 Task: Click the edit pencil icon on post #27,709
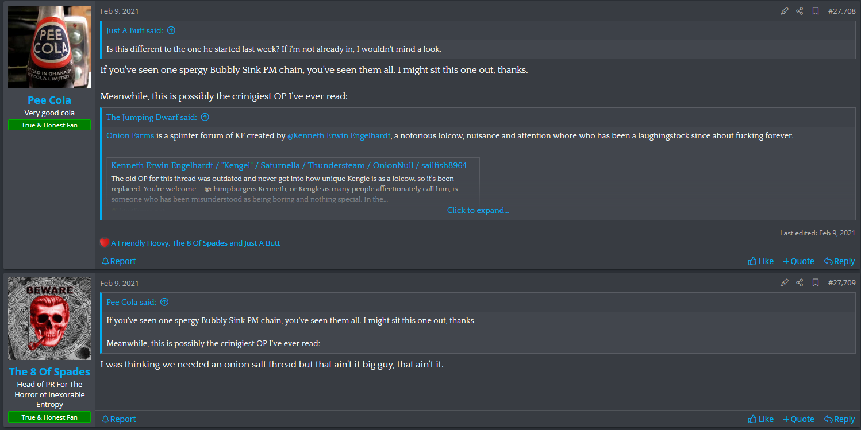pyautogui.click(x=785, y=282)
